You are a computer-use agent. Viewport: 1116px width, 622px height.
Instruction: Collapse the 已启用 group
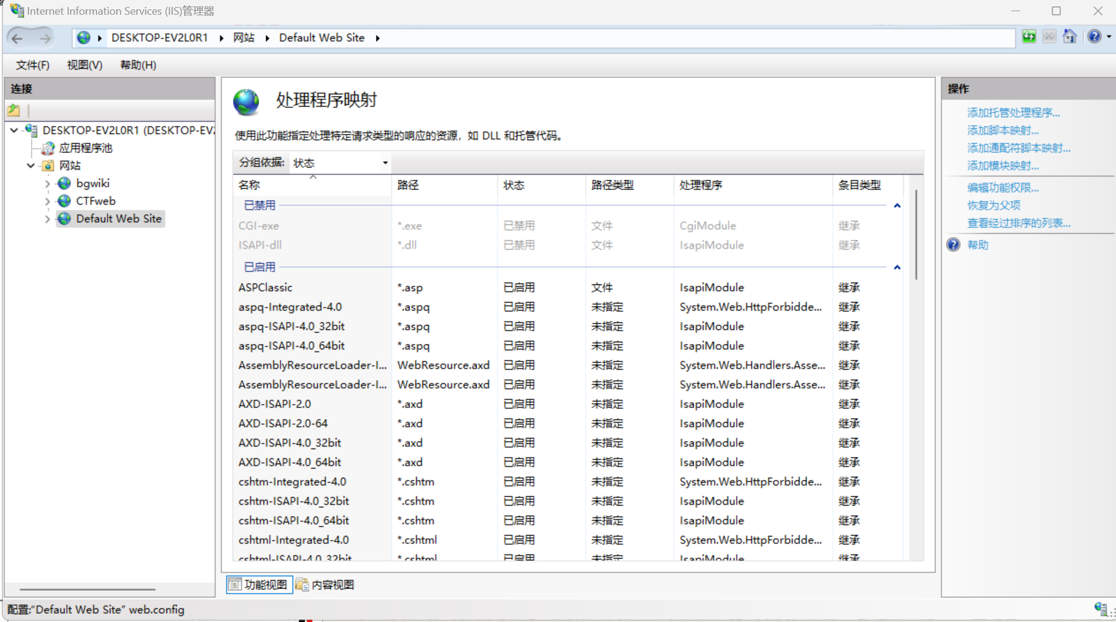coord(897,267)
